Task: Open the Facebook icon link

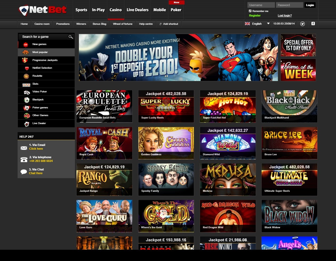Action: pyautogui.click(x=313, y=24)
